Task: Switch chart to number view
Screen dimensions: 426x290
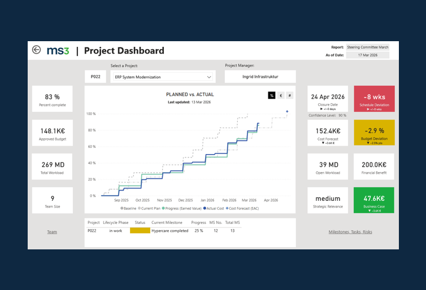Action: click(x=290, y=95)
